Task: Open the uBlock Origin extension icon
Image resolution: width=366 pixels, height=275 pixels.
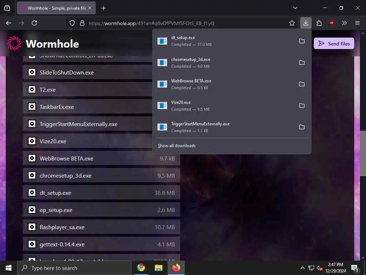Action: [331, 23]
